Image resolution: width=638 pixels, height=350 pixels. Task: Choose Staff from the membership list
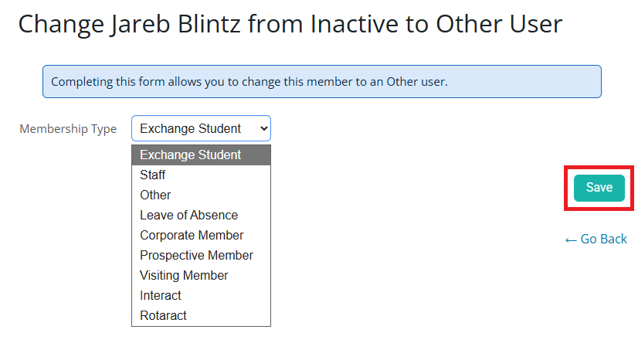coord(153,175)
